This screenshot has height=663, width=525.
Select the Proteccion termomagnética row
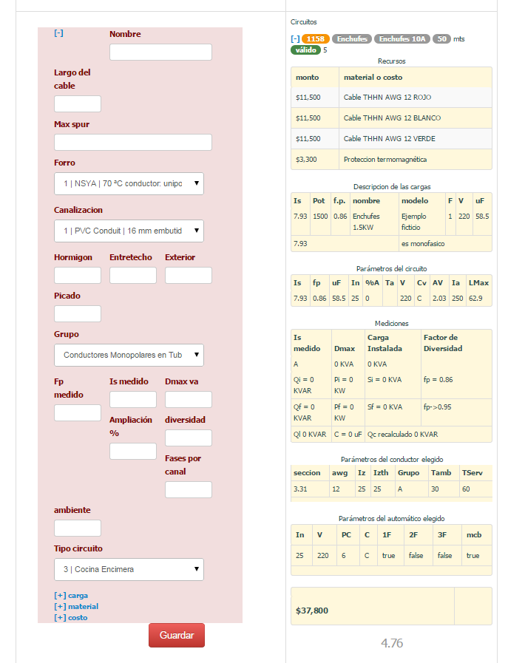coord(391,160)
